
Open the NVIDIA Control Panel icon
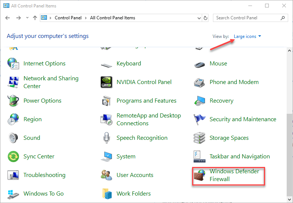[x=106, y=82]
